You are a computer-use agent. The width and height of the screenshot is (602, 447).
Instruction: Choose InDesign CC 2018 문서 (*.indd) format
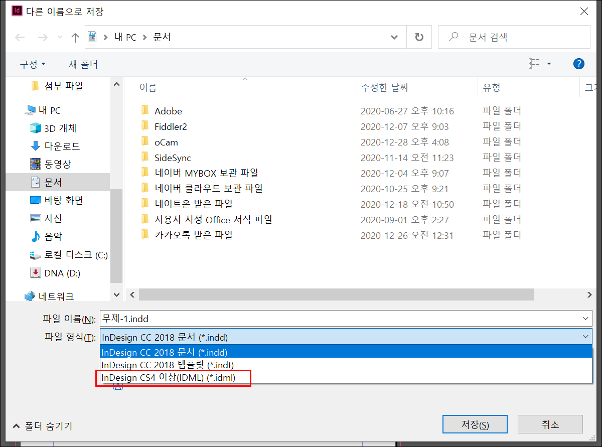coord(346,352)
